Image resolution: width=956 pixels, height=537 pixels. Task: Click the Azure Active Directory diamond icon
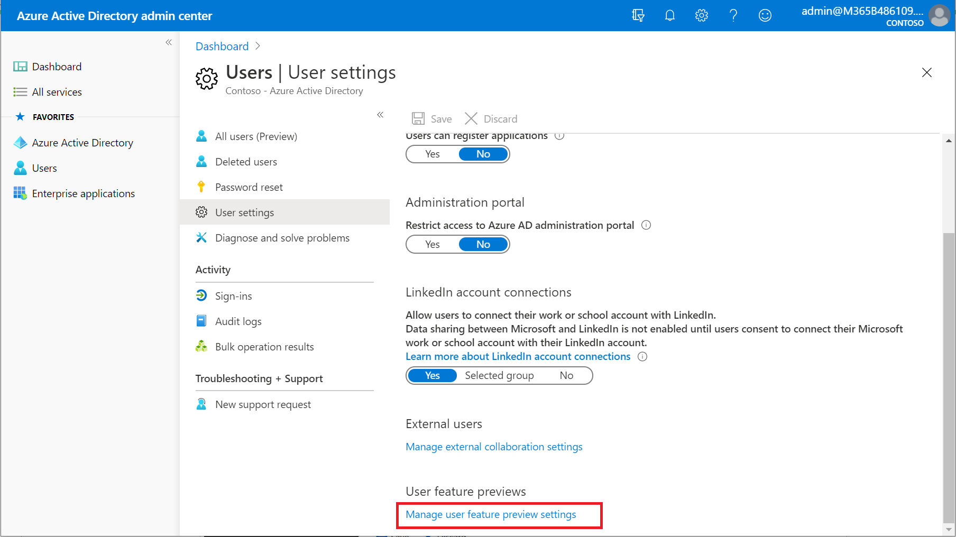click(x=20, y=143)
